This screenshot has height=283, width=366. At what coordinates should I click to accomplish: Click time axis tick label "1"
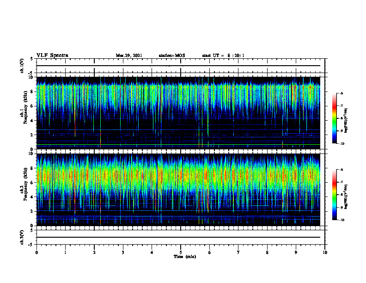[65, 252]
